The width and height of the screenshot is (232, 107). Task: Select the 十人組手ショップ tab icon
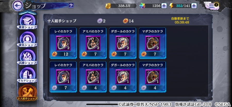click(27, 93)
